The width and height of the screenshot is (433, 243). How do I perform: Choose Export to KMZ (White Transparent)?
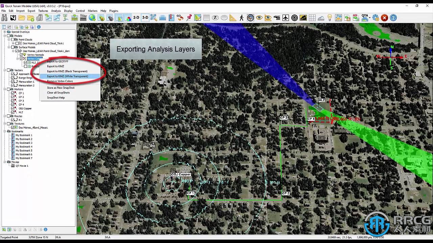70,76
